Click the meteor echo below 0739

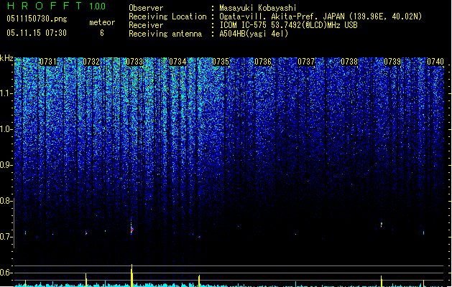(381, 225)
